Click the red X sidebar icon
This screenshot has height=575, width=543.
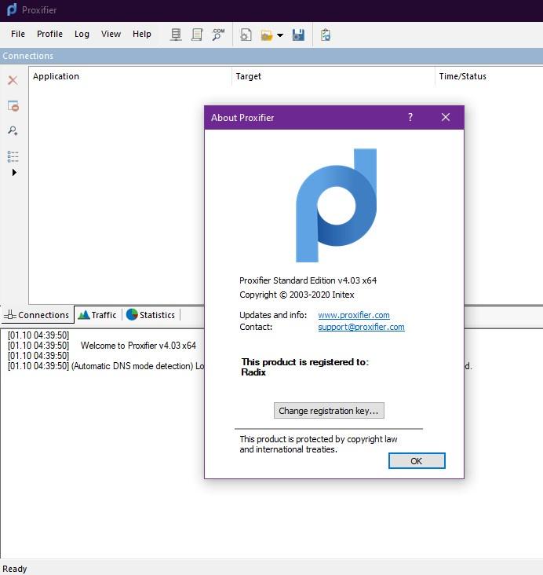tap(13, 80)
